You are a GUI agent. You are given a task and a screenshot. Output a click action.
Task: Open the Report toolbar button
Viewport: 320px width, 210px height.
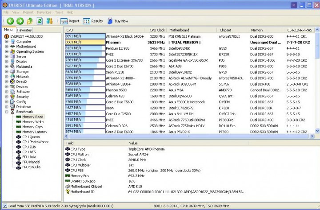coord(70,21)
